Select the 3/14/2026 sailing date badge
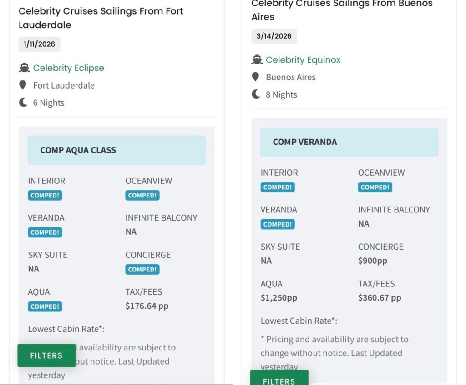 pyautogui.click(x=274, y=36)
